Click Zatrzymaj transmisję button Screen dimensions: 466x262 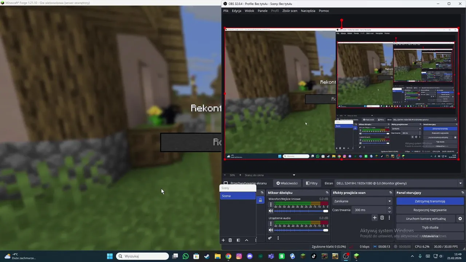[430, 201]
